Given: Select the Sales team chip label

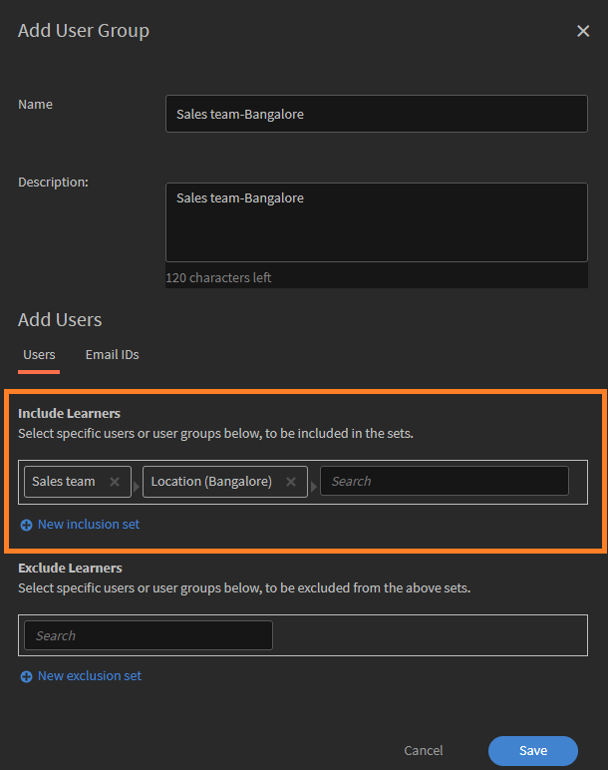Looking at the screenshot, I should pos(64,482).
